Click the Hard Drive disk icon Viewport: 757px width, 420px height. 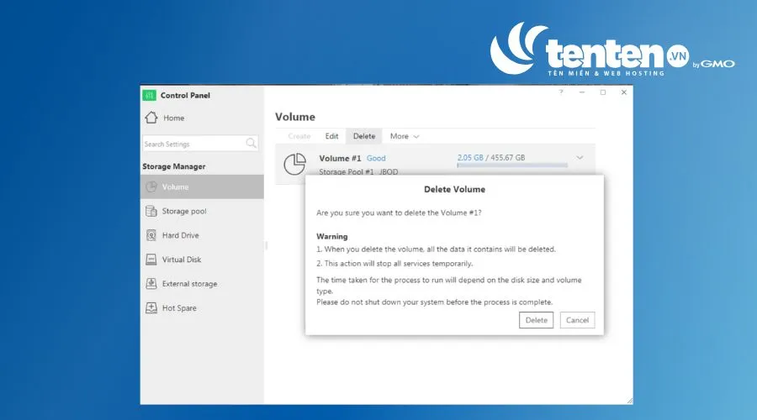pos(151,235)
